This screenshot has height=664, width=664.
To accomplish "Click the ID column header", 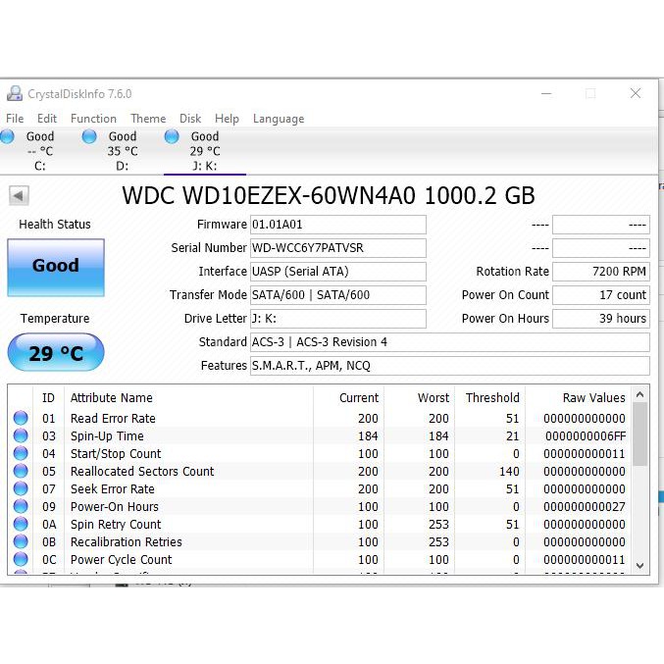I will point(48,397).
